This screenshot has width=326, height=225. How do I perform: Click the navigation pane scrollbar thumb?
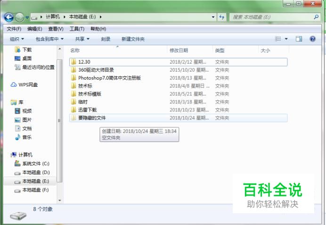60,121
